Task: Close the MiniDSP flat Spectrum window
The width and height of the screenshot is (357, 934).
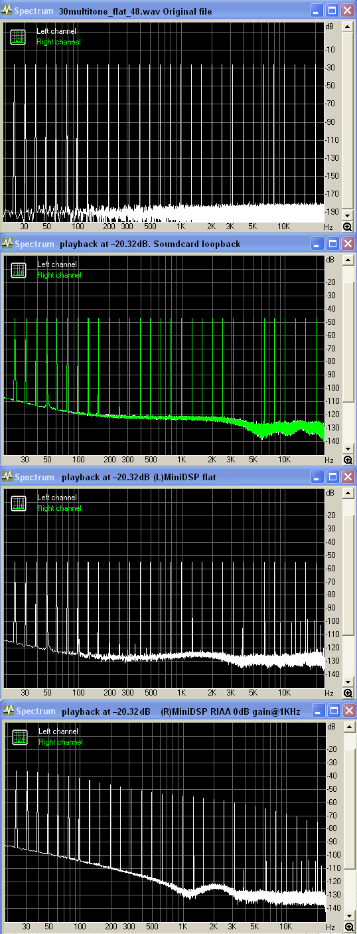Action: (x=346, y=477)
